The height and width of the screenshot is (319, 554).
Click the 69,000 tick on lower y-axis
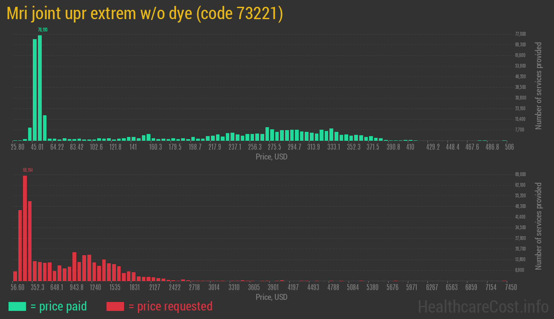point(520,174)
